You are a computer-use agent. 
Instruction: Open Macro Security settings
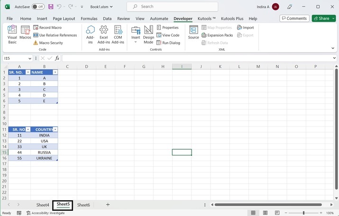tap(48, 43)
